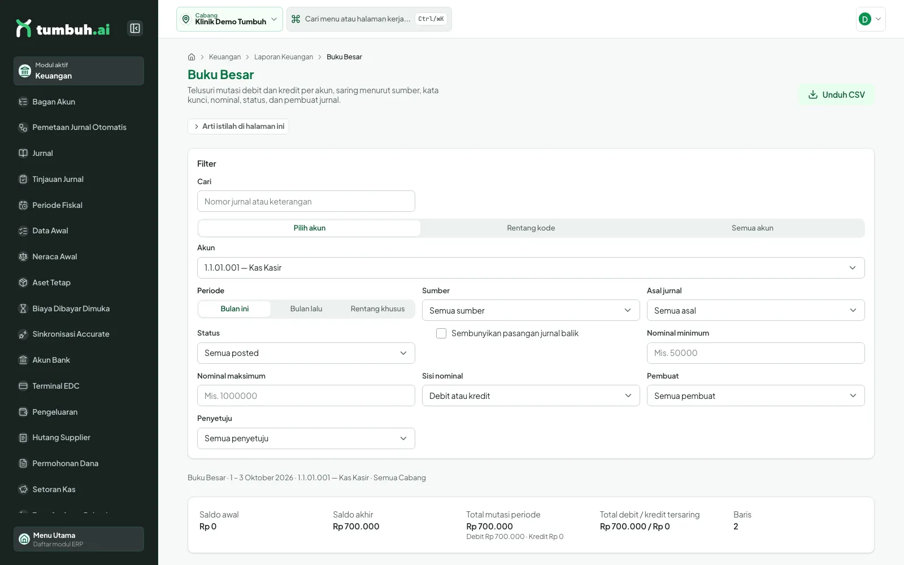Click the Jurnal book icon
The image size is (904, 565).
(23, 153)
